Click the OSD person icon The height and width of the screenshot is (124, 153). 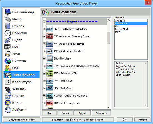point(8,68)
